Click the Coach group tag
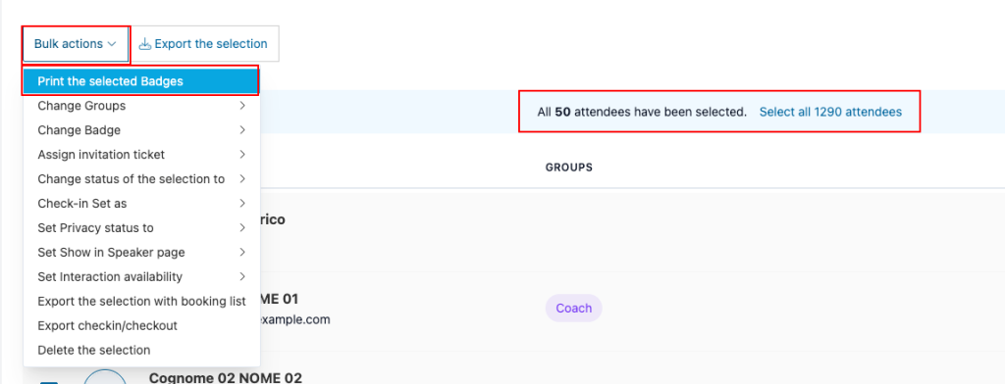1005x384 pixels. pos(573,308)
